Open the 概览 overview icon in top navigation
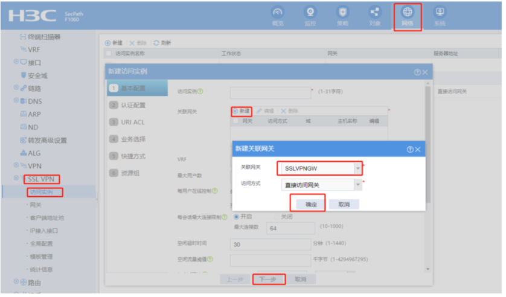The height and width of the screenshot is (297, 506). click(x=278, y=12)
